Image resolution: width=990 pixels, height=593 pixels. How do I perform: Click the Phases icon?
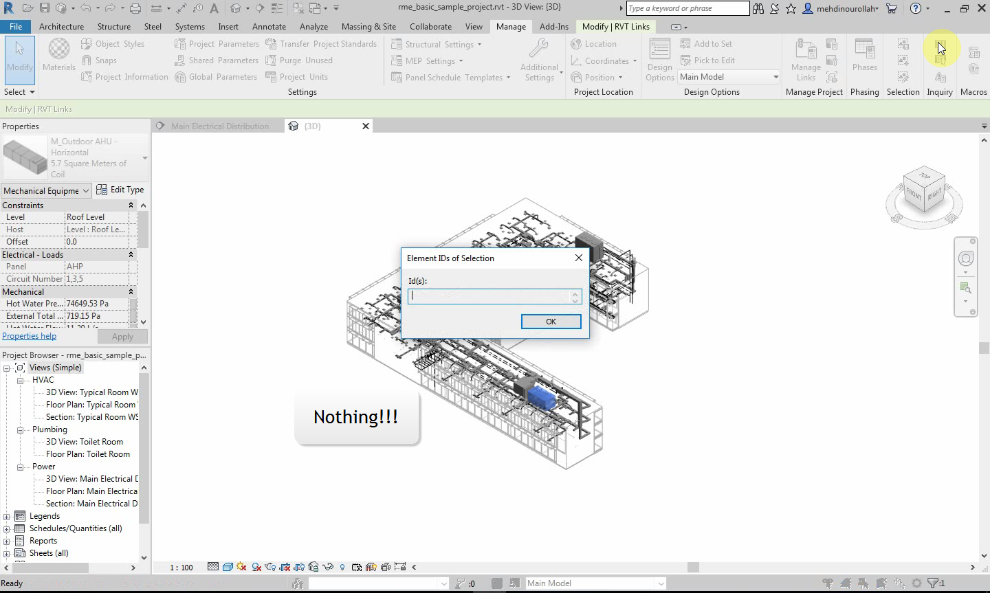tap(864, 55)
